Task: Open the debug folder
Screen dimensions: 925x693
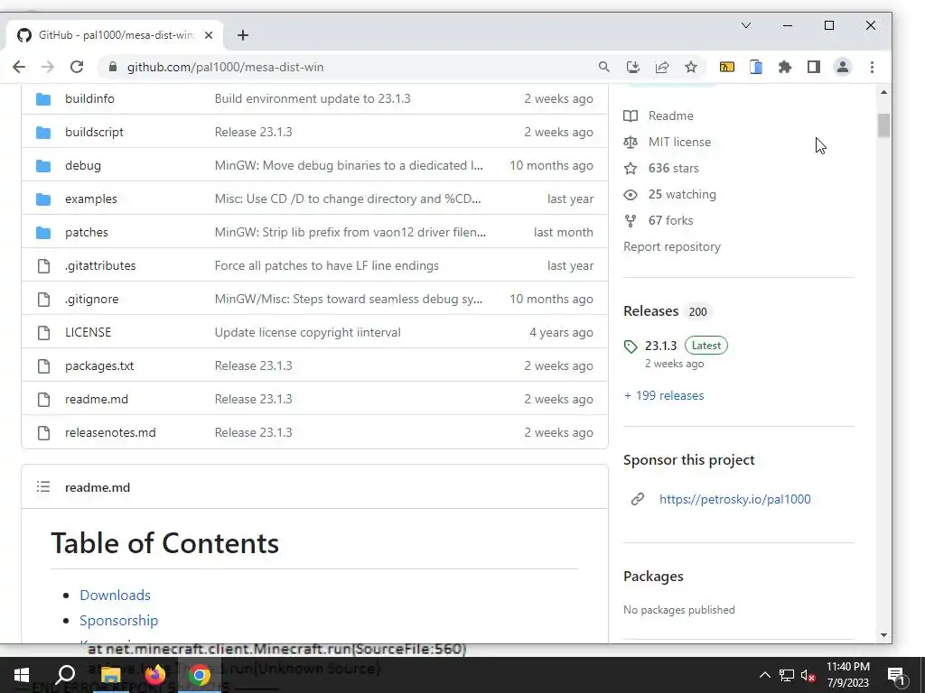Action: [x=83, y=166]
